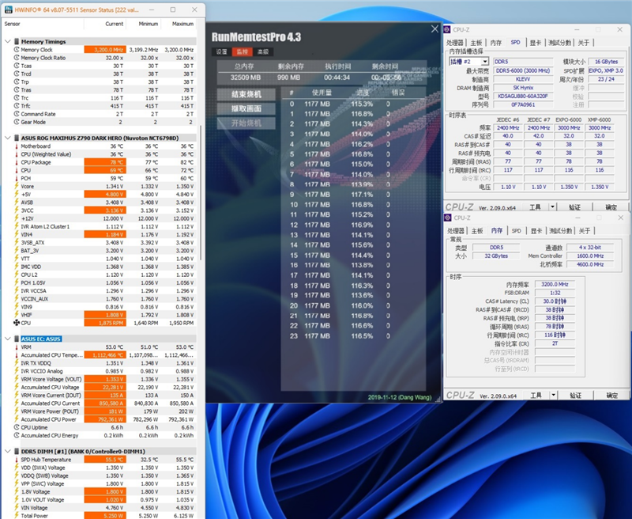The height and width of the screenshot is (519, 632).
Task: Click the KD5AGU880-60A320F part number field
Action: 523,96
